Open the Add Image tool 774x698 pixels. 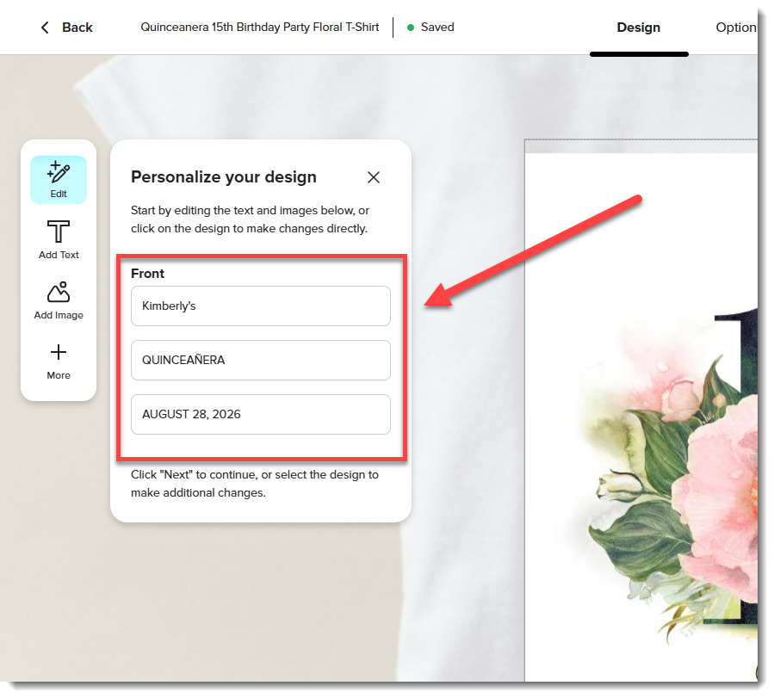pos(59,300)
